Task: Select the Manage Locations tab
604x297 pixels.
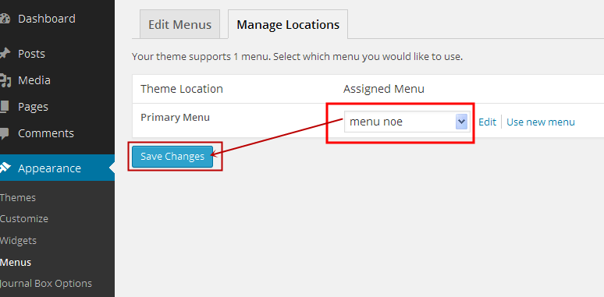Action: (288, 24)
